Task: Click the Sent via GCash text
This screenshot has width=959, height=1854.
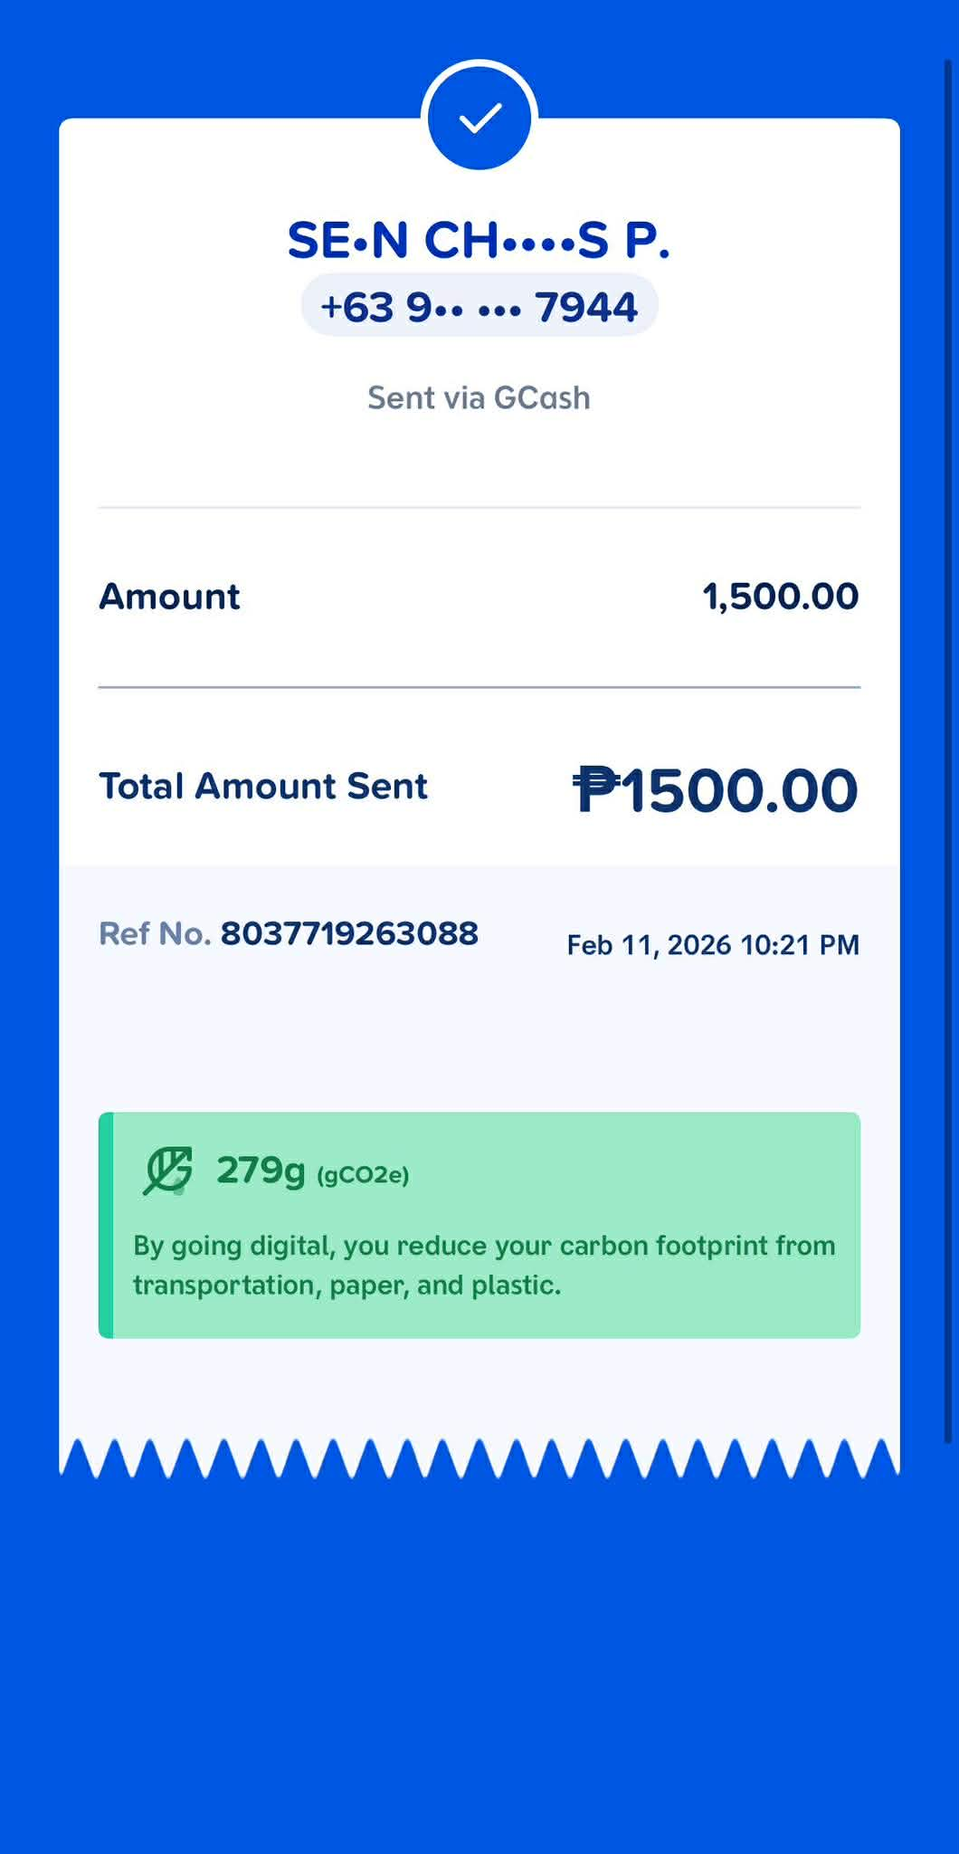Action: (x=479, y=398)
